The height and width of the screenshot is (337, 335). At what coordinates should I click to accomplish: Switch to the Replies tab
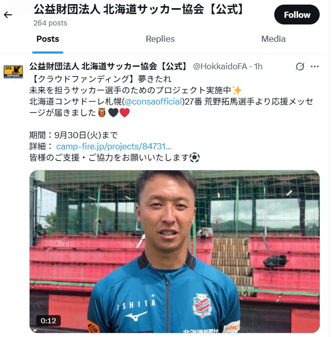[160, 39]
